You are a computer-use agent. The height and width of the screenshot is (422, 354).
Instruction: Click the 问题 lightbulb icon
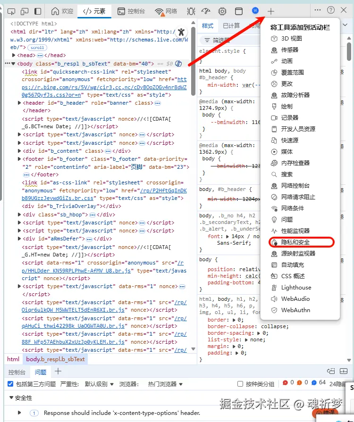pyautogui.click(x=274, y=220)
